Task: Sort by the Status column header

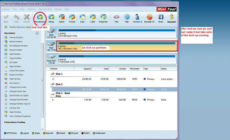Action: pyautogui.click(x=169, y=69)
